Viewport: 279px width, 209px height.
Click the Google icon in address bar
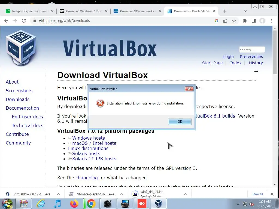pos(217,21)
